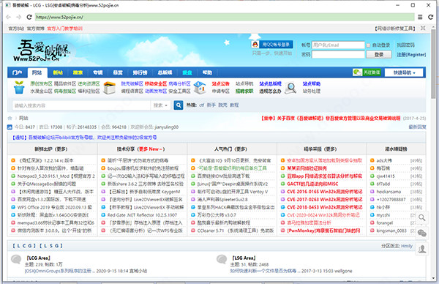Click the potted plant category icon
The height and width of the screenshot is (284, 439).
[x=19, y=87]
